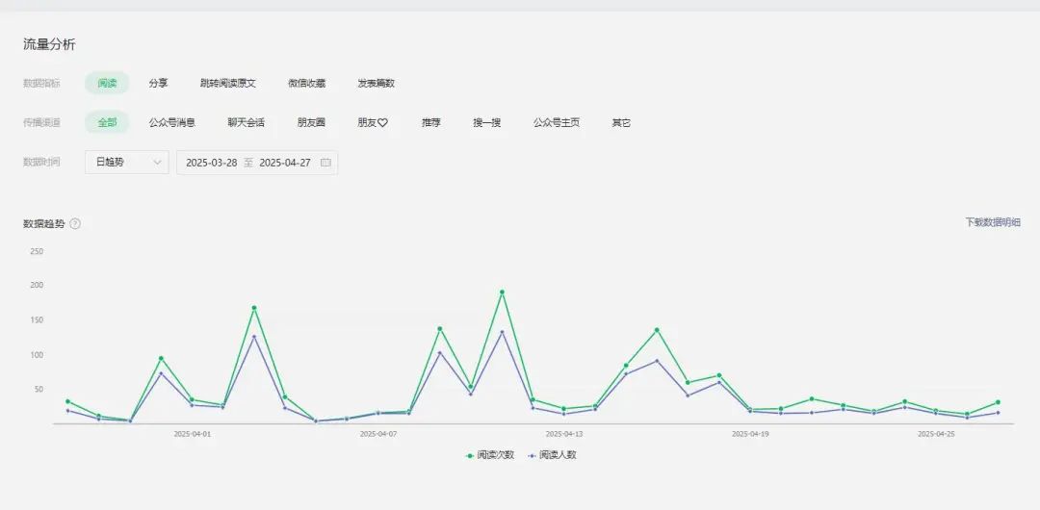
Task: Click the 2025-04-01 axis label
Action: (x=193, y=434)
